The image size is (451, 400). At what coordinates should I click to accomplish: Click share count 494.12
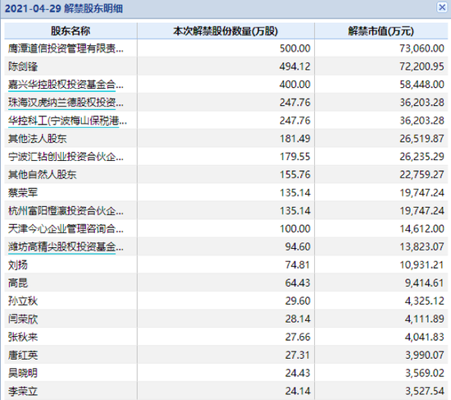pos(295,67)
